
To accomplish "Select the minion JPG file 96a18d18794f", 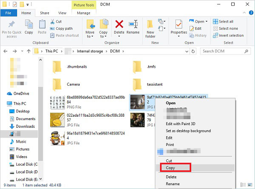I will click(x=88, y=138).
